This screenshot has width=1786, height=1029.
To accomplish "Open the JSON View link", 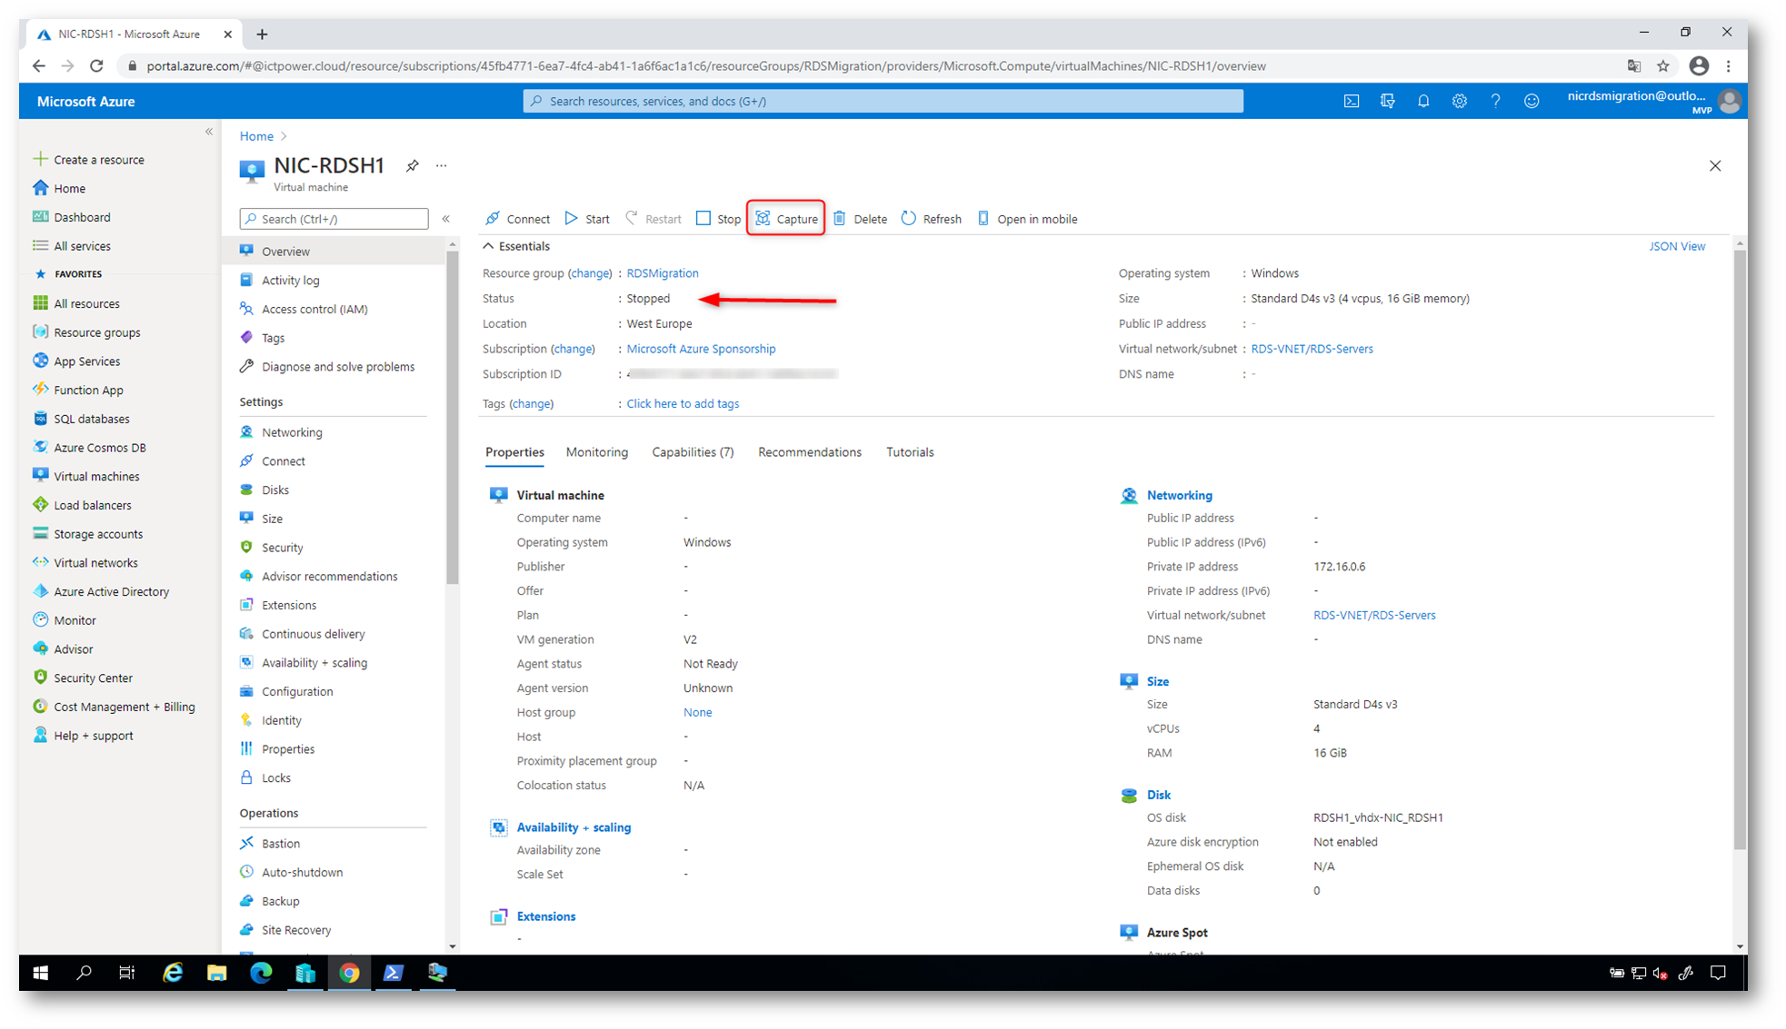I will pyautogui.click(x=1677, y=246).
